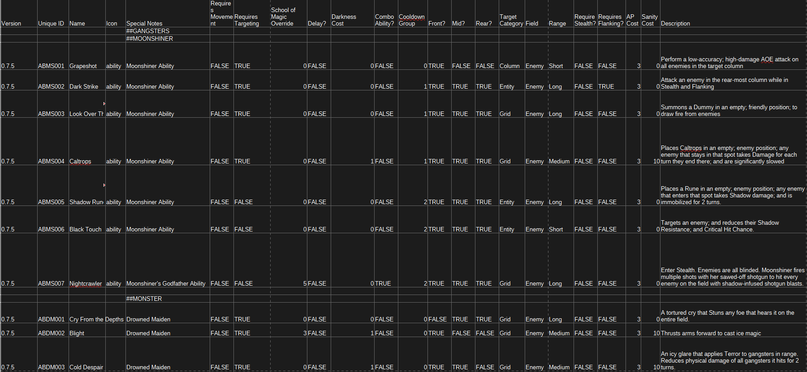Select the ABDM002 unique ID cell

(x=52, y=333)
